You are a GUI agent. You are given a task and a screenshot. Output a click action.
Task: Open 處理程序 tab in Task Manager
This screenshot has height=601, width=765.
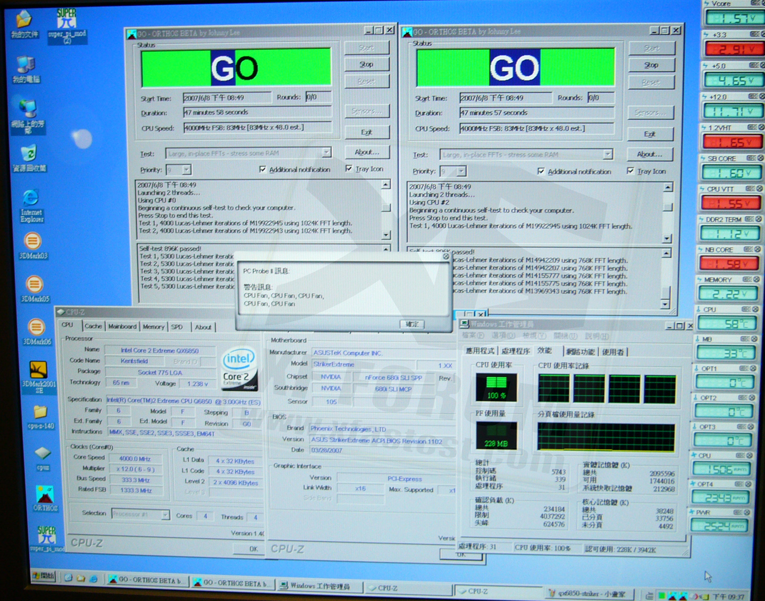click(515, 351)
